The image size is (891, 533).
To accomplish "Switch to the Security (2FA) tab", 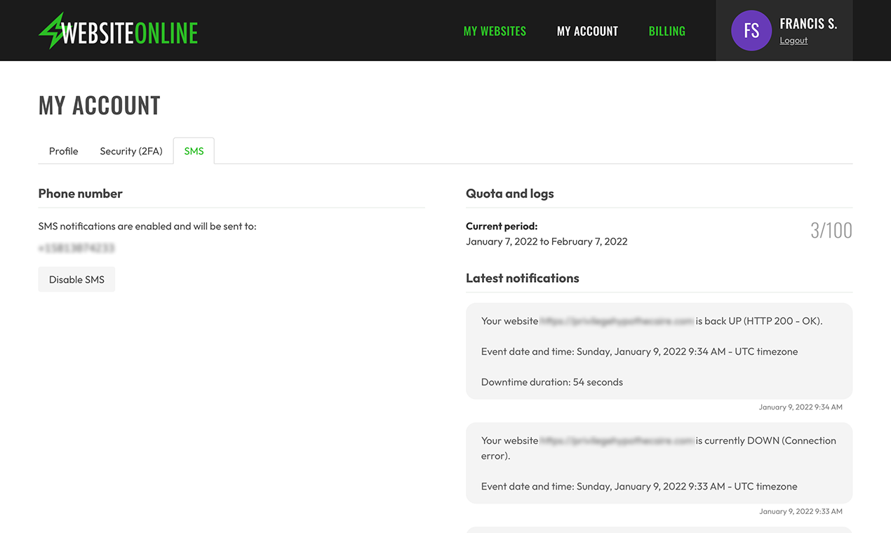I will (x=131, y=151).
